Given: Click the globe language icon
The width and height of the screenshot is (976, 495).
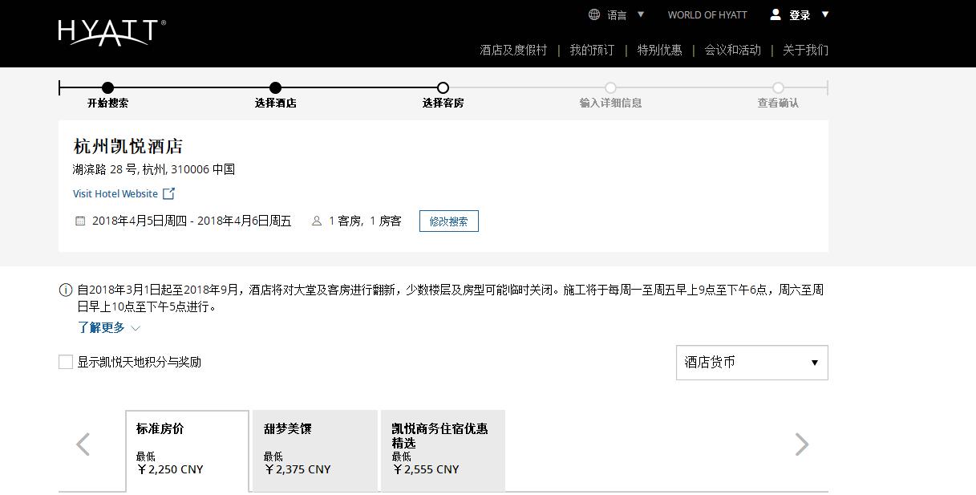Looking at the screenshot, I should pos(594,14).
